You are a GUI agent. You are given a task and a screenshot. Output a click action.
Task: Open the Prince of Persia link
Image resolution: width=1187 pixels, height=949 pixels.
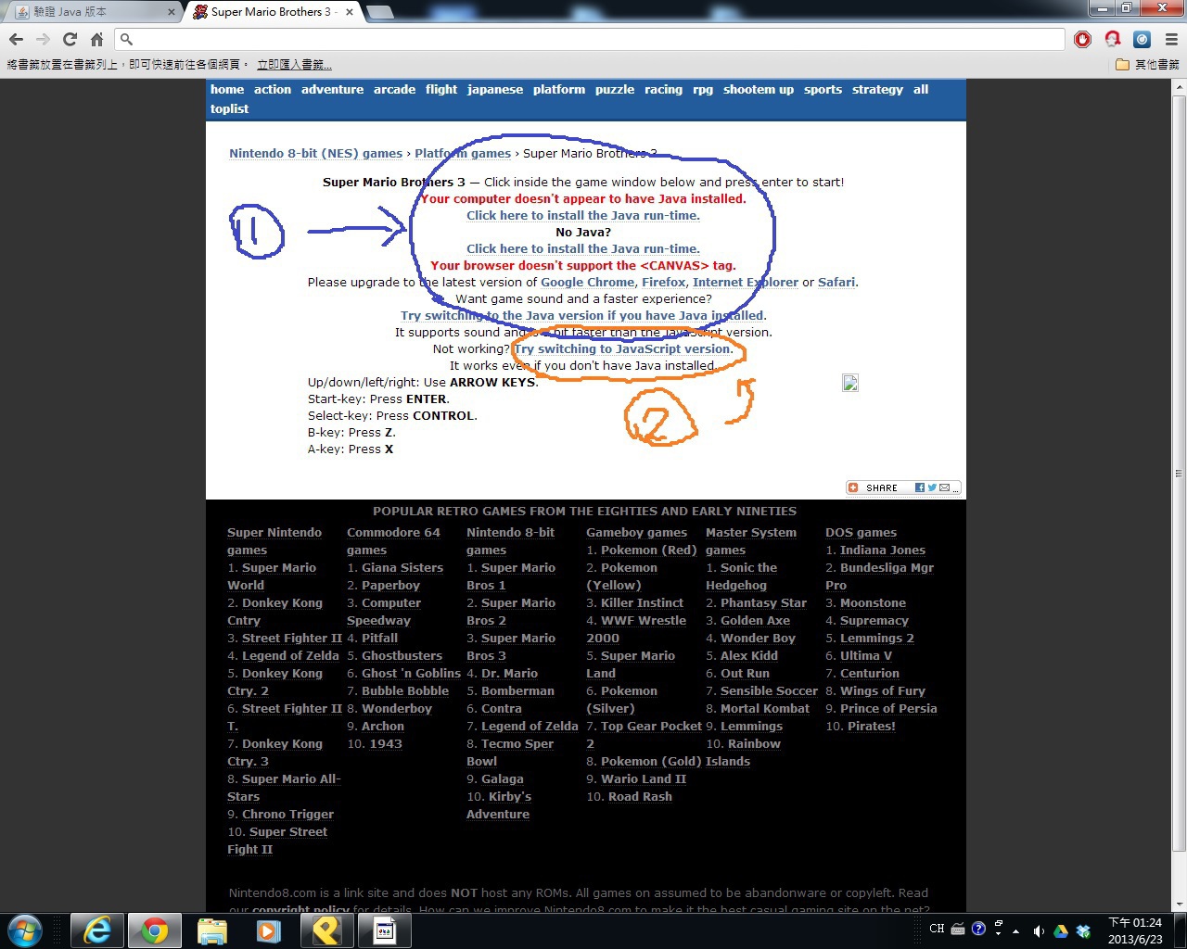point(888,708)
